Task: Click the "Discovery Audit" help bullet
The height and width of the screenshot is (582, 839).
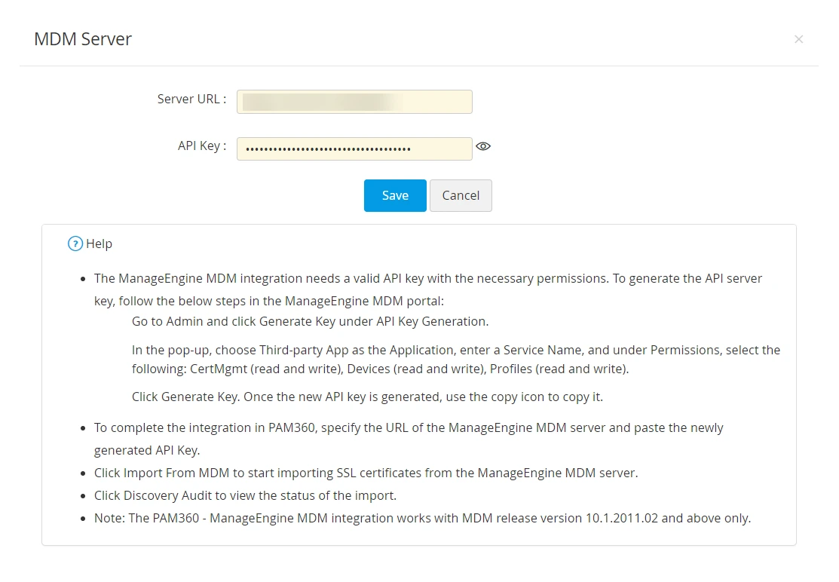Action: [x=245, y=495]
